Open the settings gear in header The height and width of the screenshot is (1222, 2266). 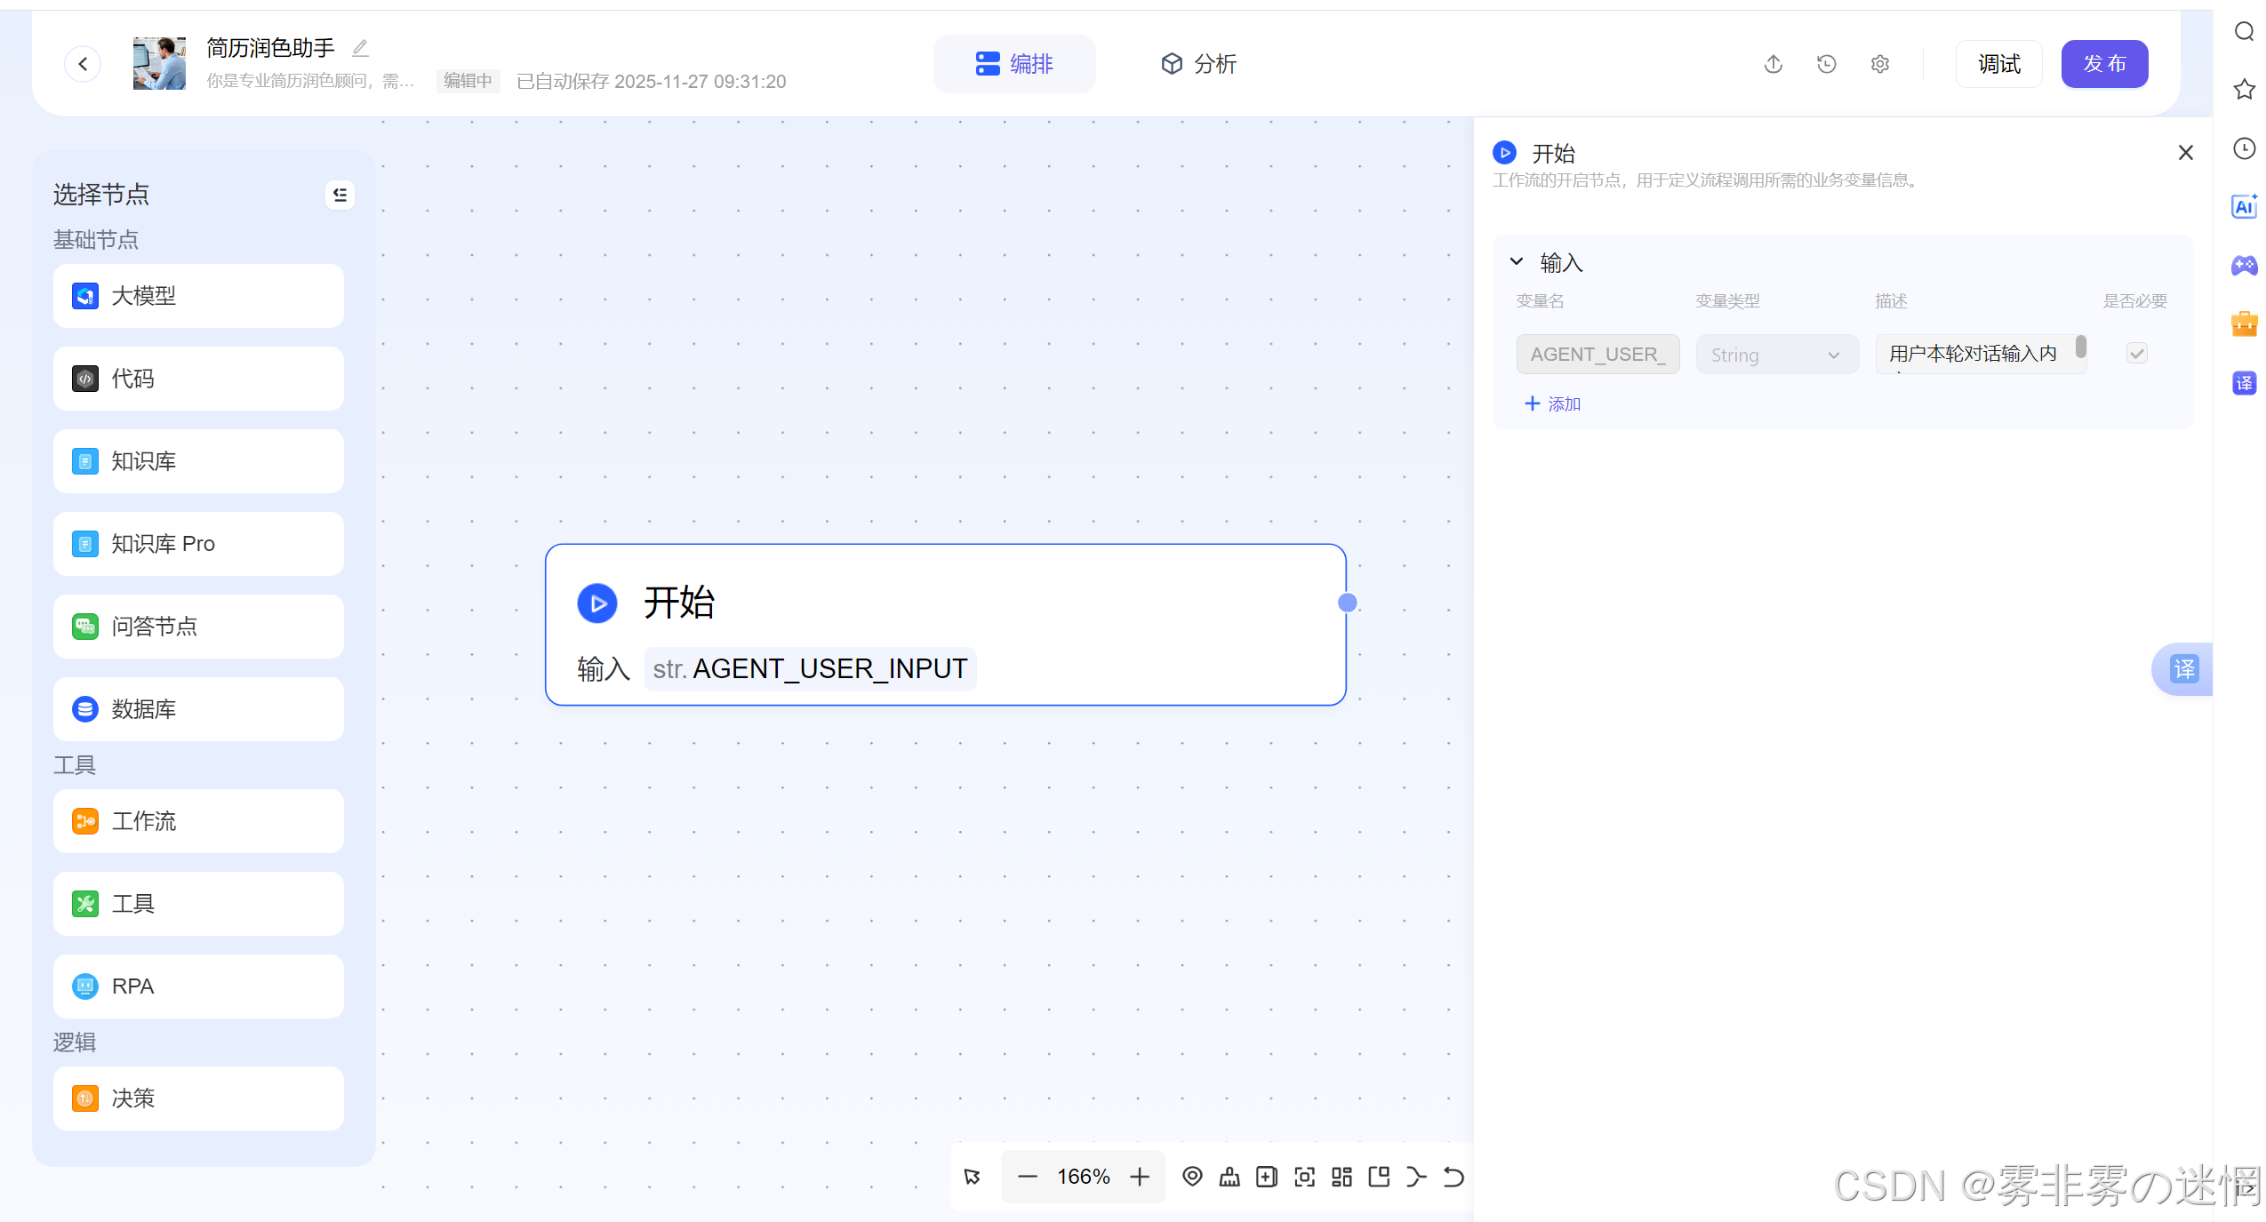(x=1879, y=64)
